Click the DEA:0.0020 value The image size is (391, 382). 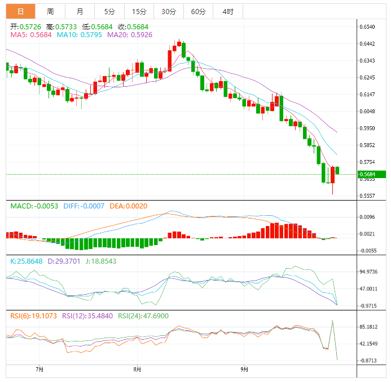click(x=129, y=206)
